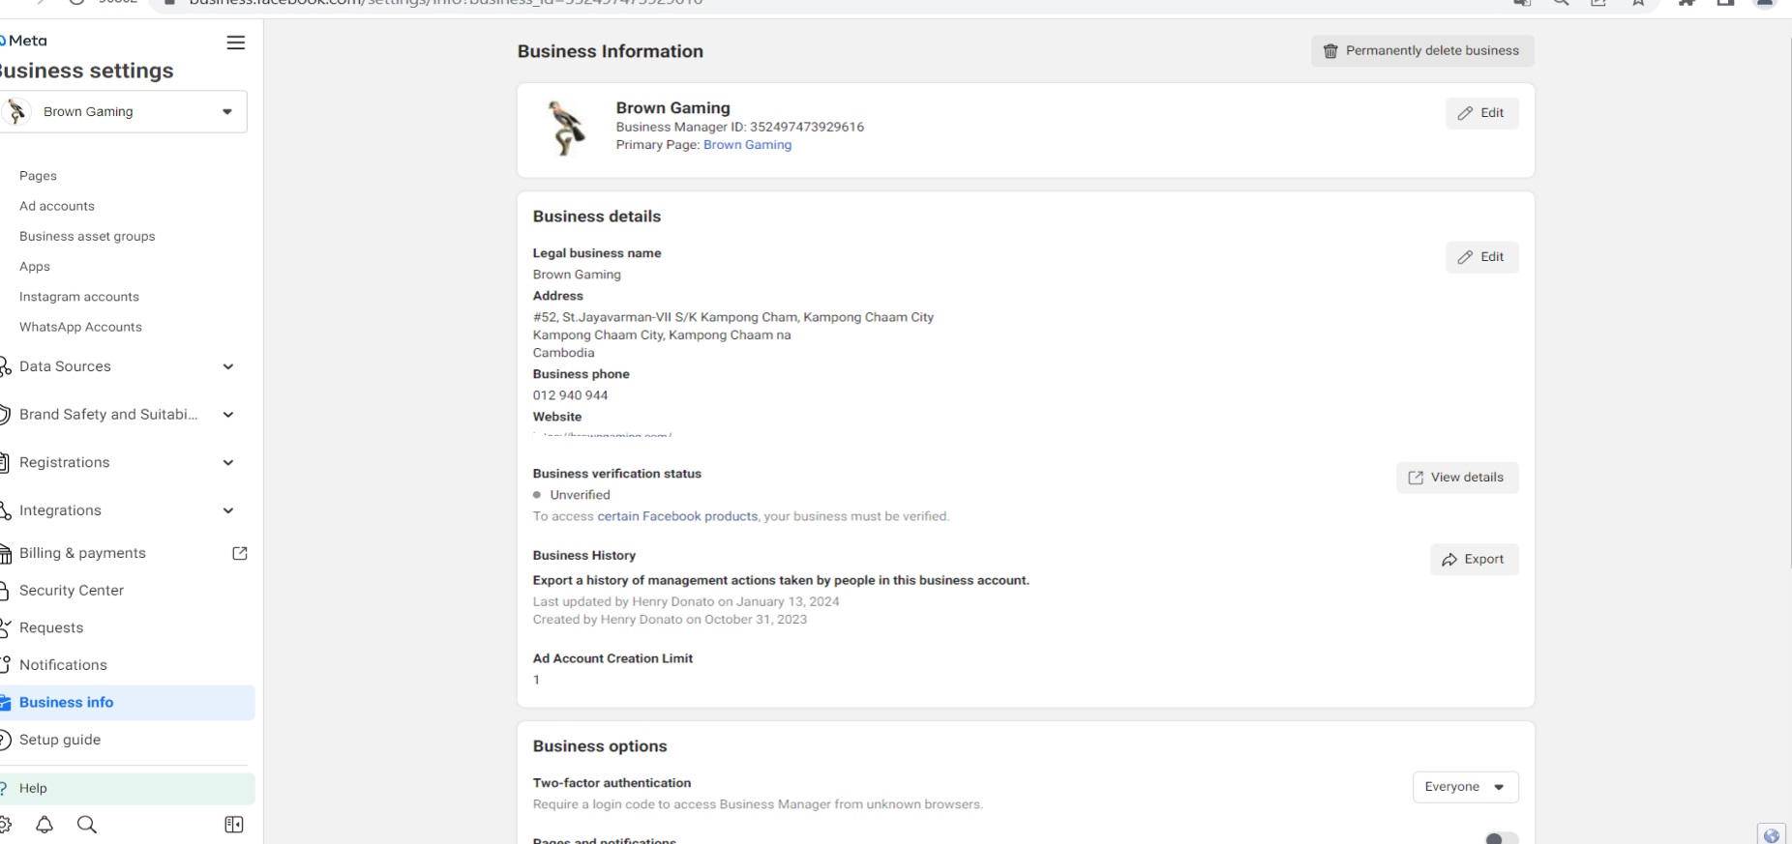Open WhatsApp Accounts section
The height and width of the screenshot is (844, 1792).
[x=80, y=327]
